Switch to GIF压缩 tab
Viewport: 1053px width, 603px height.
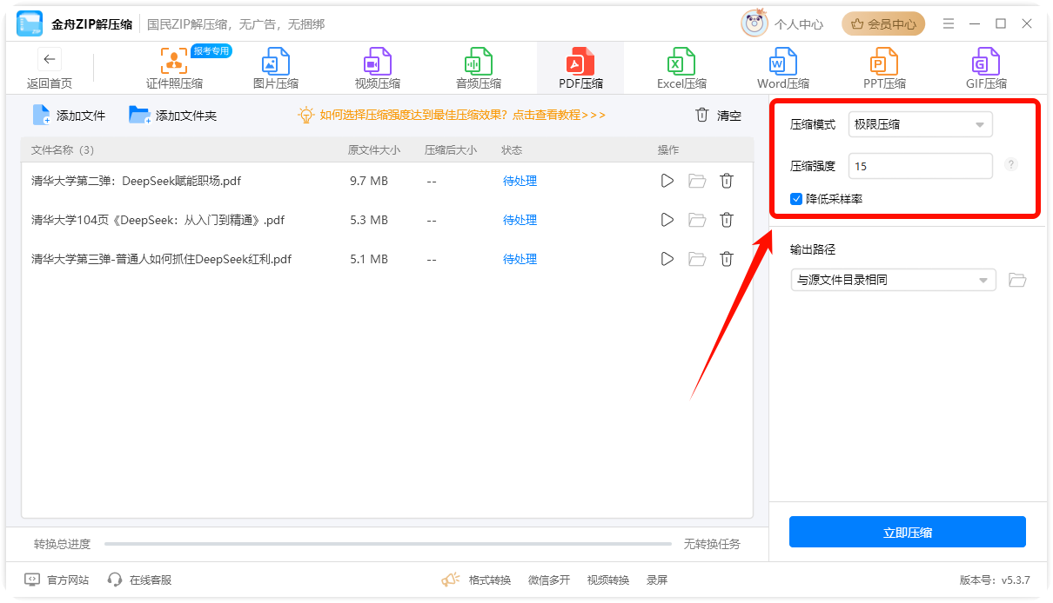(x=986, y=69)
